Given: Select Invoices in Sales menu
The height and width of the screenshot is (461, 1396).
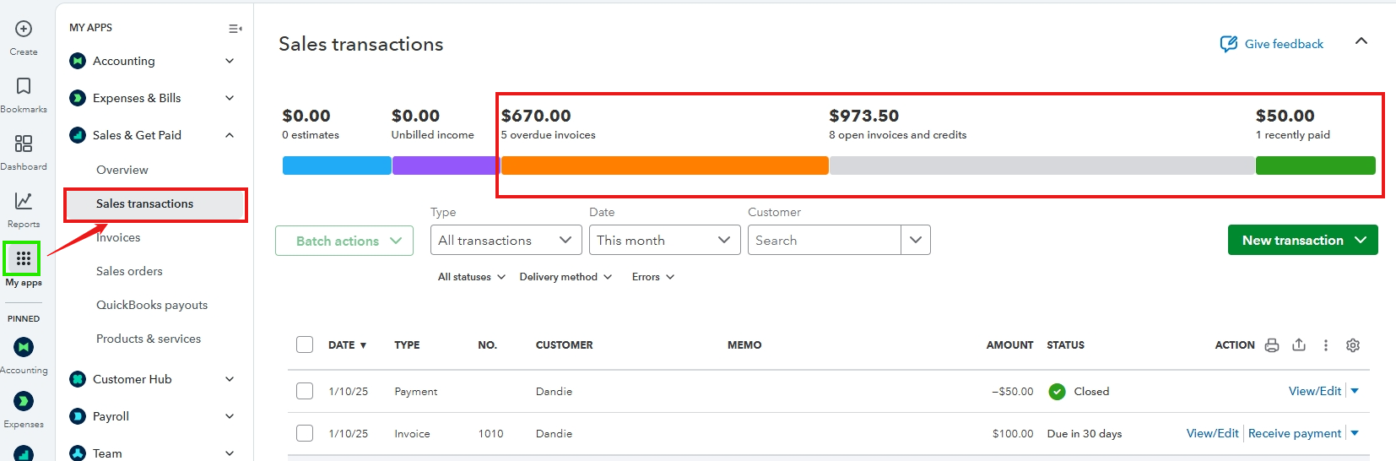Looking at the screenshot, I should (118, 237).
